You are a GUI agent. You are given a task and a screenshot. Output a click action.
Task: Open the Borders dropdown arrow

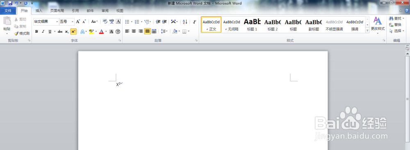189,31
